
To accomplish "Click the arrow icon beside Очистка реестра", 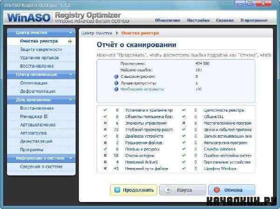I will coord(70,41).
